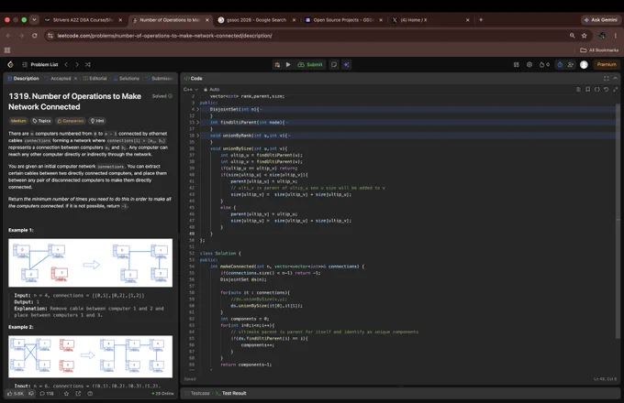Bookmark the page with star icon

click(x=584, y=36)
